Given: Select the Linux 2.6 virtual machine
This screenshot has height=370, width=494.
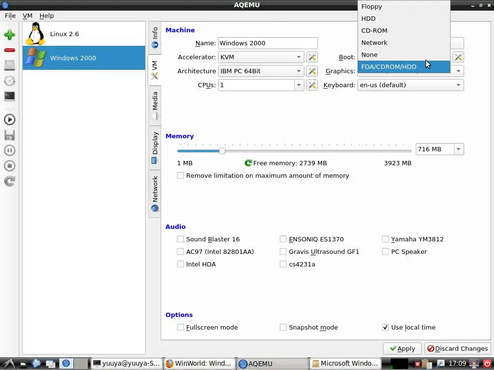Looking at the screenshot, I should (x=84, y=34).
